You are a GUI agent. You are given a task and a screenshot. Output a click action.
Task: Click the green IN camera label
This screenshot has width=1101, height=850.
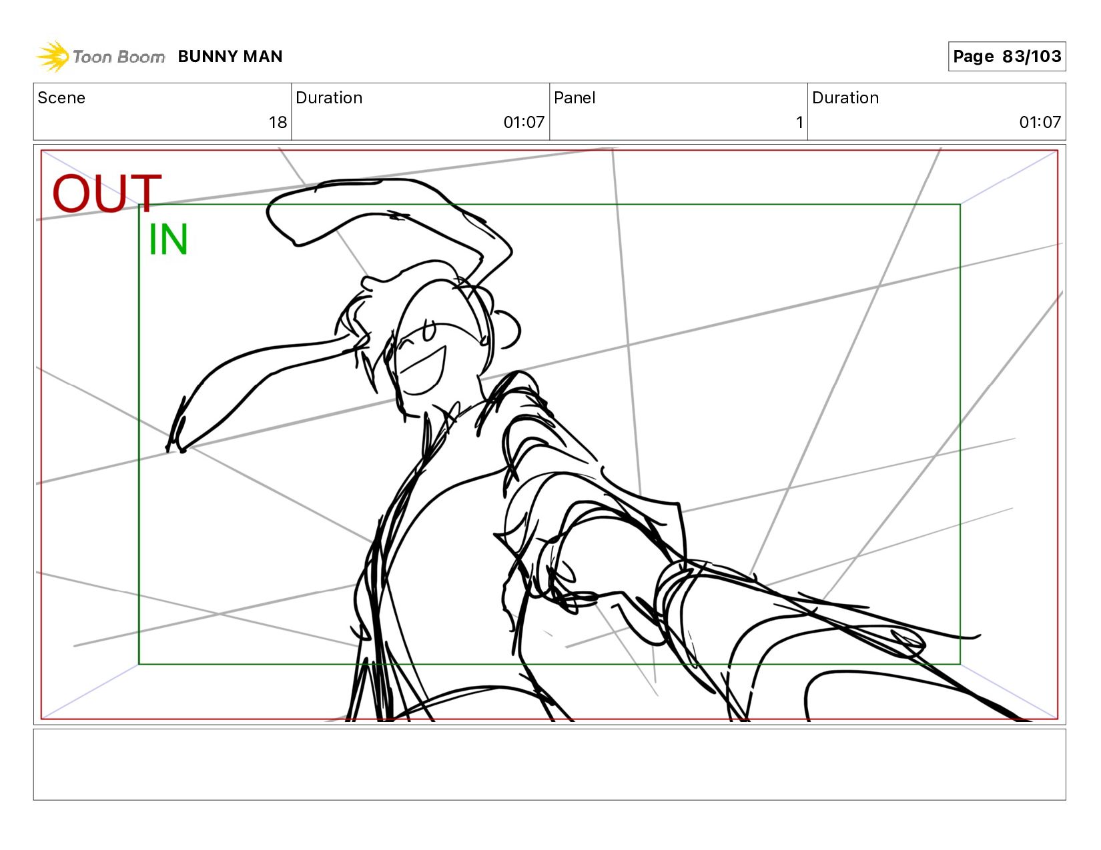(168, 239)
